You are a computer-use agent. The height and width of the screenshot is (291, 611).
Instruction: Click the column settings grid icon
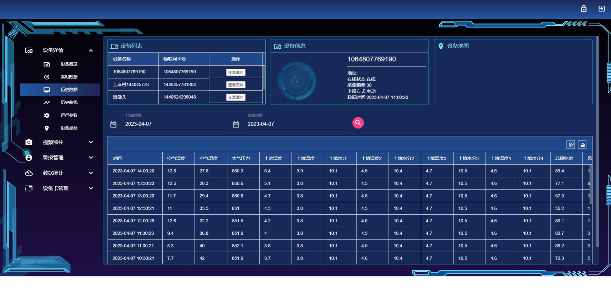[571, 145]
